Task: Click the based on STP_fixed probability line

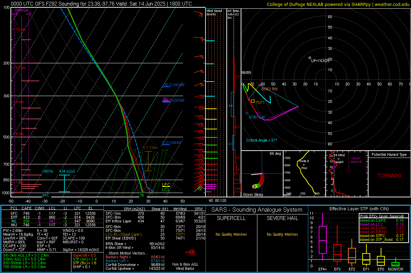Action: [382, 240]
